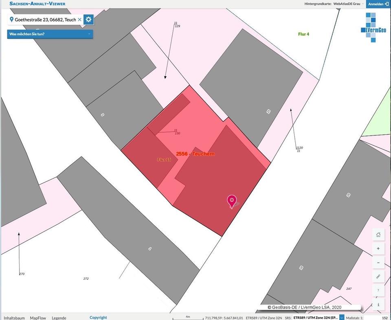
Task: Expand the 'Was möchten Sie tun?' dropdown
Action: [50, 34]
